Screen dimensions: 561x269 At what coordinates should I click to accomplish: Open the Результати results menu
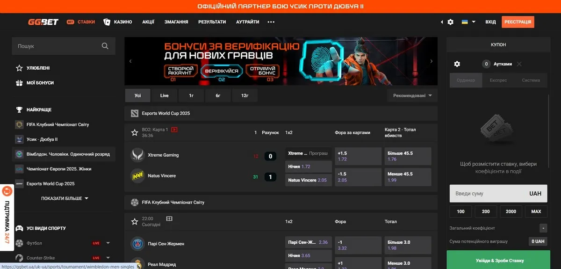pos(212,22)
